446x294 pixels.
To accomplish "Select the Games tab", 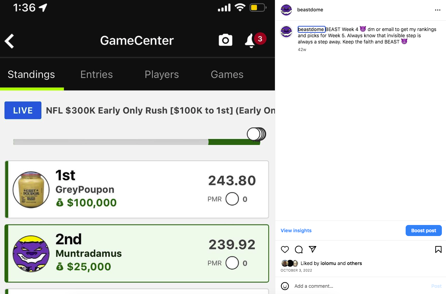I will (x=227, y=75).
